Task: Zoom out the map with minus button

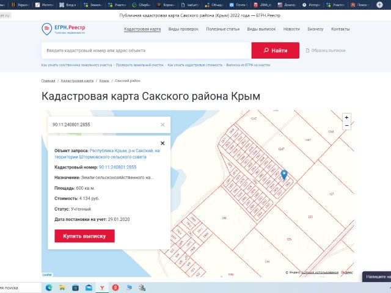Action: (346, 126)
